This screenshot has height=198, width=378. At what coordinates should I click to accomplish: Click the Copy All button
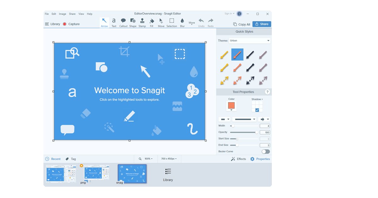click(242, 24)
